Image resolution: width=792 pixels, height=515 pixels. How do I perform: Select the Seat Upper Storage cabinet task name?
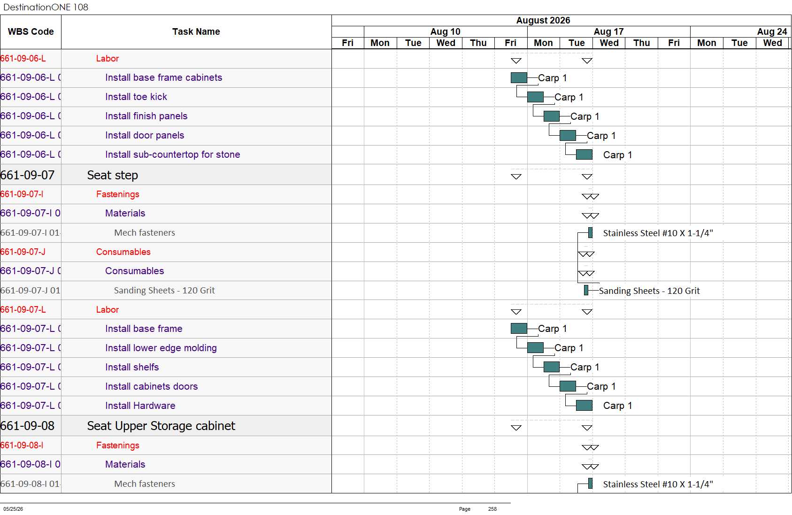click(161, 426)
